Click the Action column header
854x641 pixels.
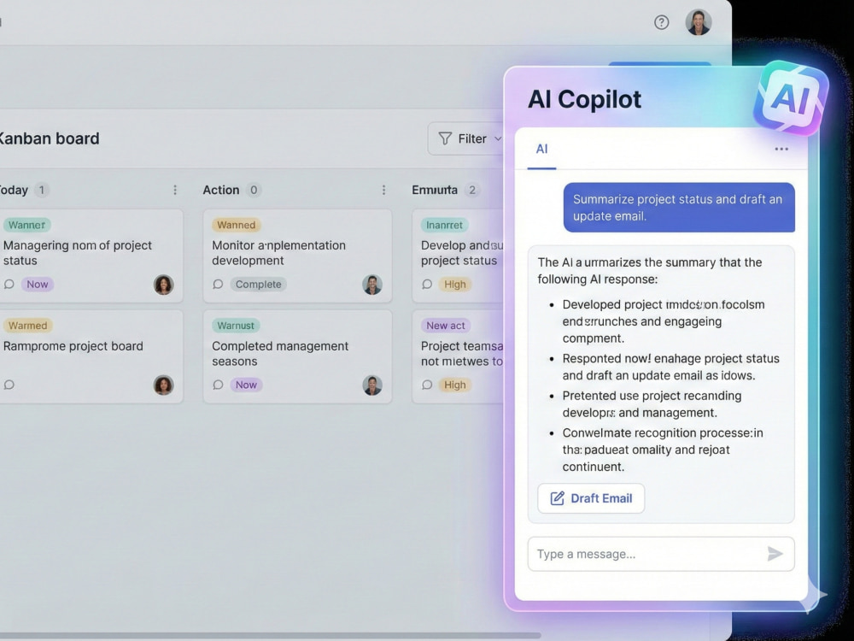point(221,190)
